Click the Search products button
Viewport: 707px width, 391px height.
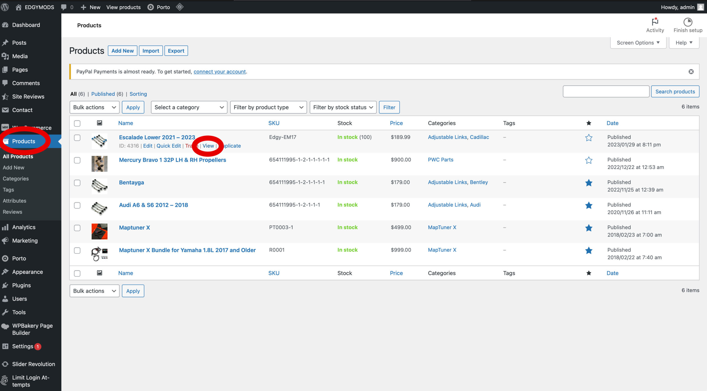tap(675, 91)
